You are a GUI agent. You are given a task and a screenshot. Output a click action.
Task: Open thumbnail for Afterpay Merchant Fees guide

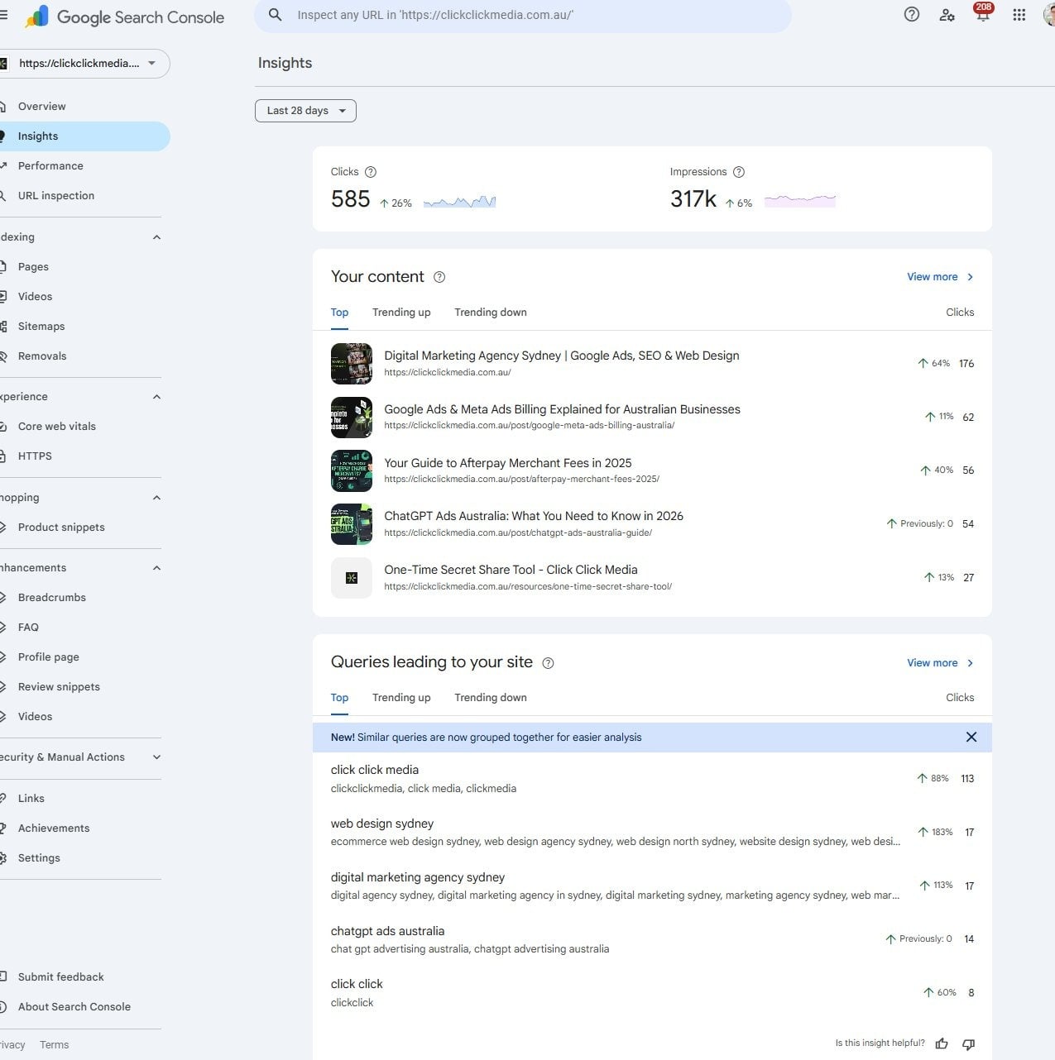[x=352, y=470]
